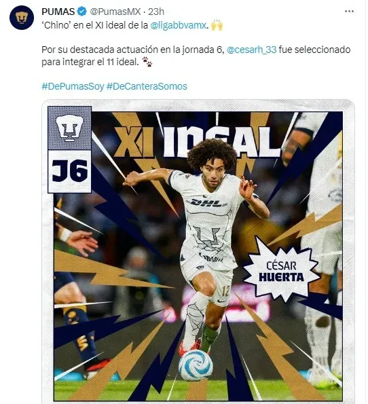Open the three-dot more options menu
Screen dimensions: 368x404
[349, 12]
